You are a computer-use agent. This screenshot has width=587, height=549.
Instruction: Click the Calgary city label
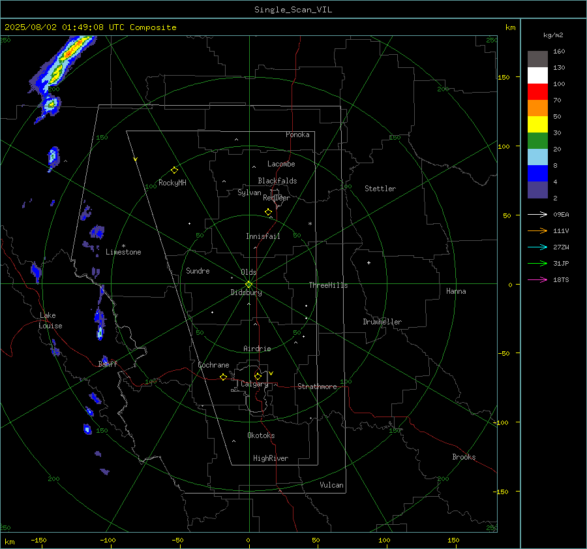[x=254, y=384]
